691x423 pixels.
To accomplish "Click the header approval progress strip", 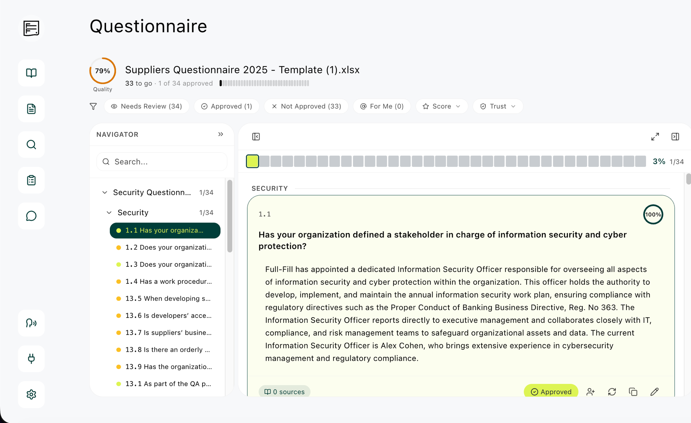I will [x=264, y=83].
